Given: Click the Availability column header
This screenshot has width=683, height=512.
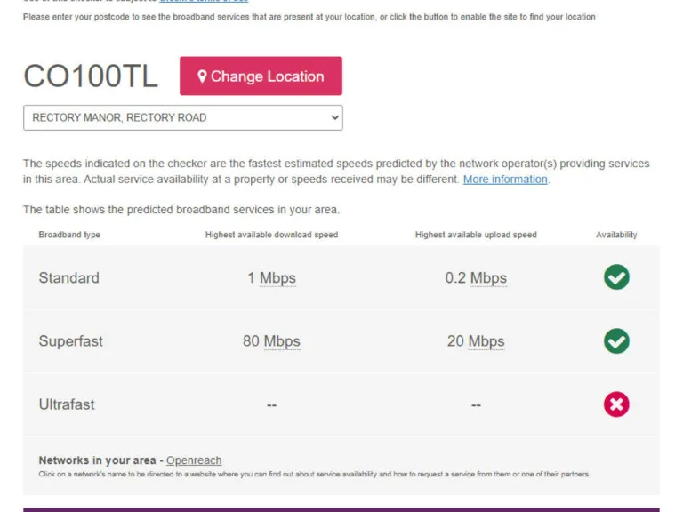Looking at the screenshot, I should [x=616, y=235].
